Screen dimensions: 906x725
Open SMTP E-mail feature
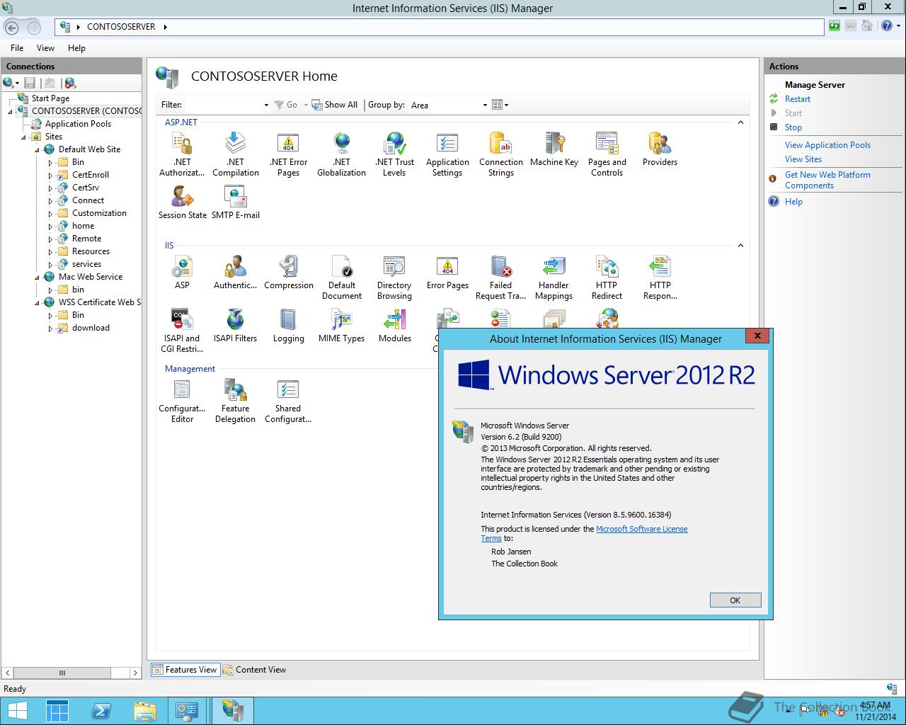pos(235,202)
